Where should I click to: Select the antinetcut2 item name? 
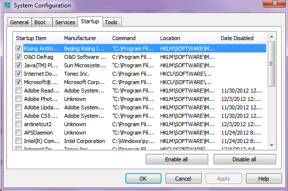38,124
